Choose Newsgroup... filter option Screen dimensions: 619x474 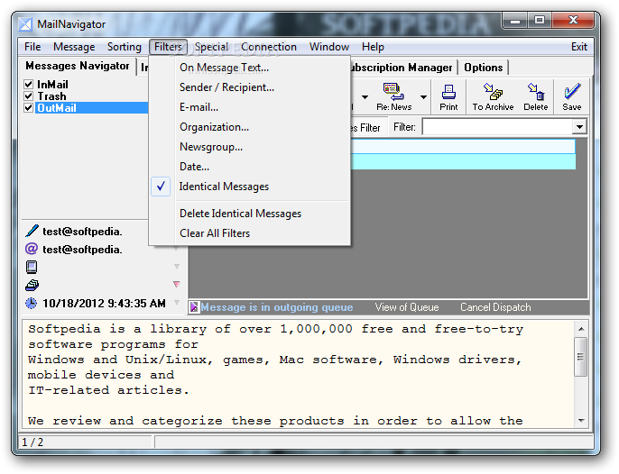coord(249,147)
